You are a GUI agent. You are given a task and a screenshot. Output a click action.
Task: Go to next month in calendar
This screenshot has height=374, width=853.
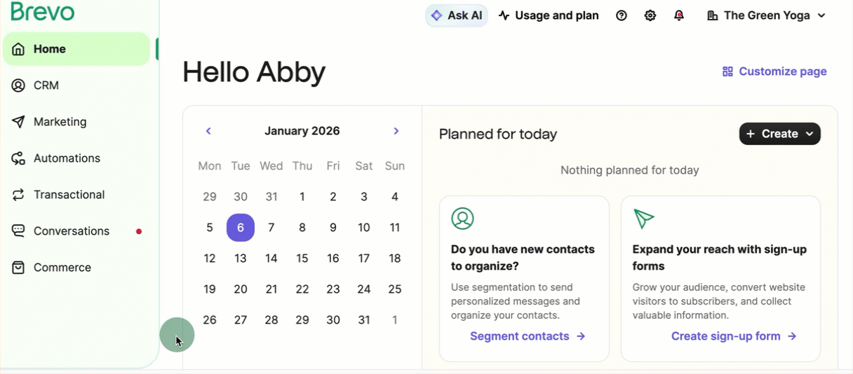396,131
